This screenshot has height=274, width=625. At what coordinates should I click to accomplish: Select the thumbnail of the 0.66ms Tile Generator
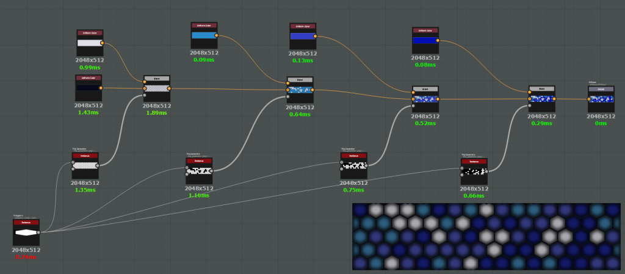click(x=474, y=171)
